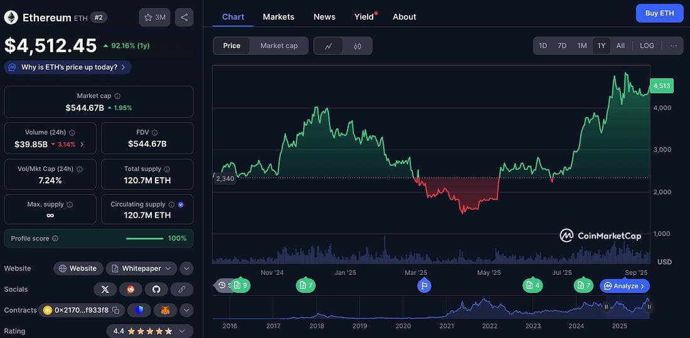The image size is (690, 338).
Task: Expand the Volume (24h) details arrow
Action: (82, 144)
